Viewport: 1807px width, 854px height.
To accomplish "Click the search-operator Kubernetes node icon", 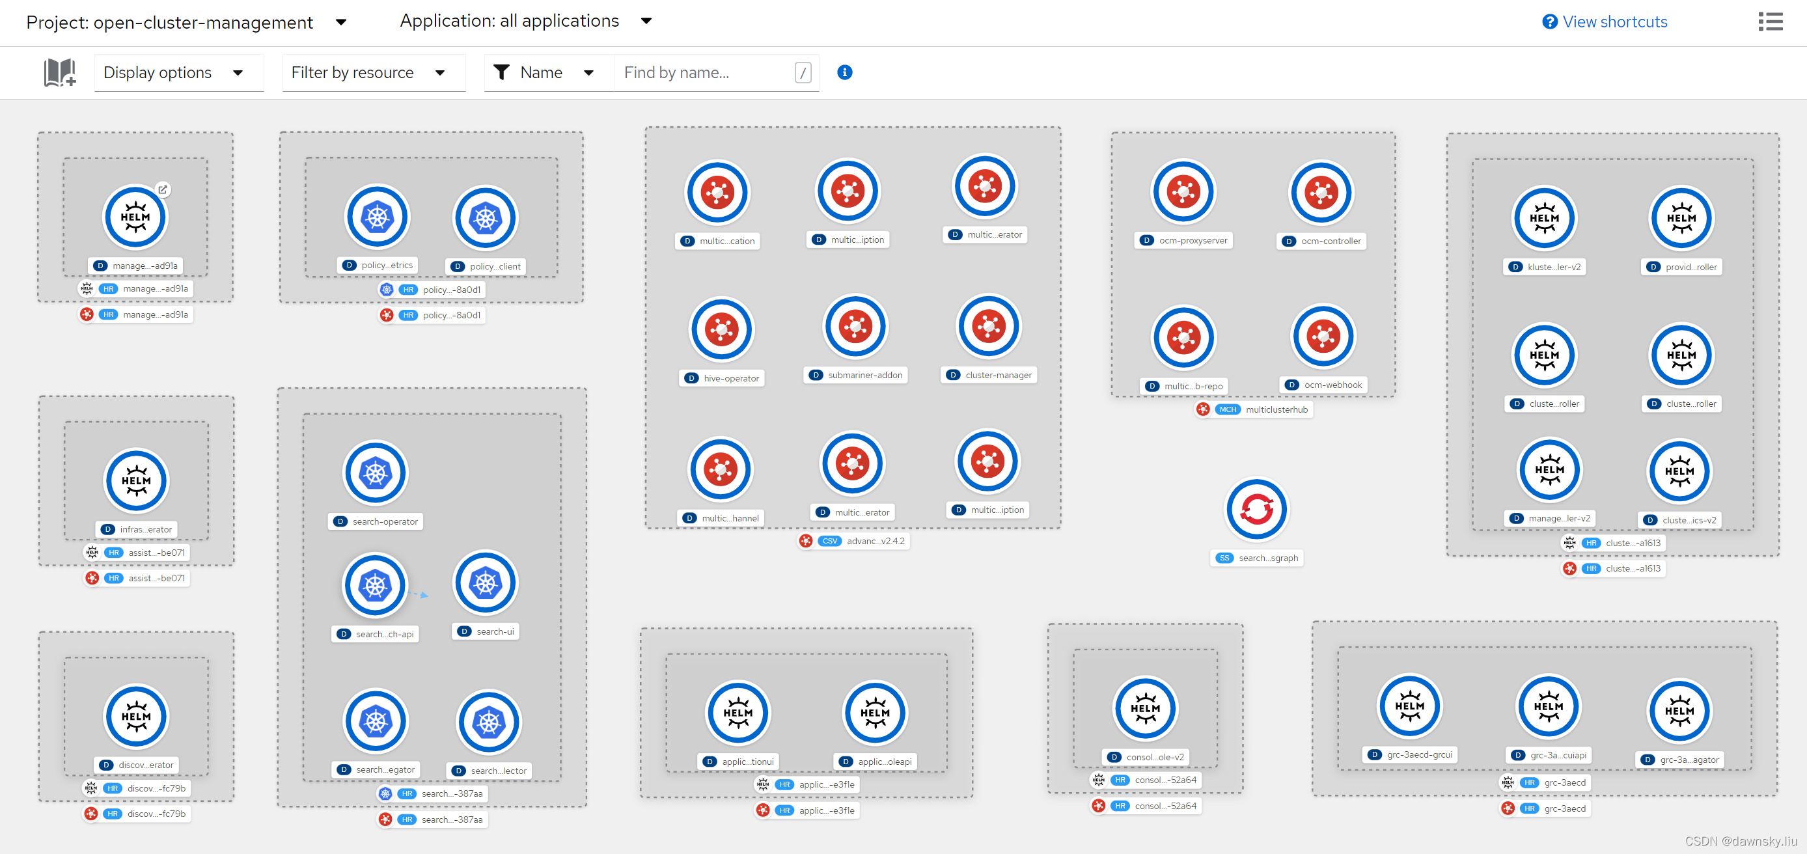I will (376, 473).
